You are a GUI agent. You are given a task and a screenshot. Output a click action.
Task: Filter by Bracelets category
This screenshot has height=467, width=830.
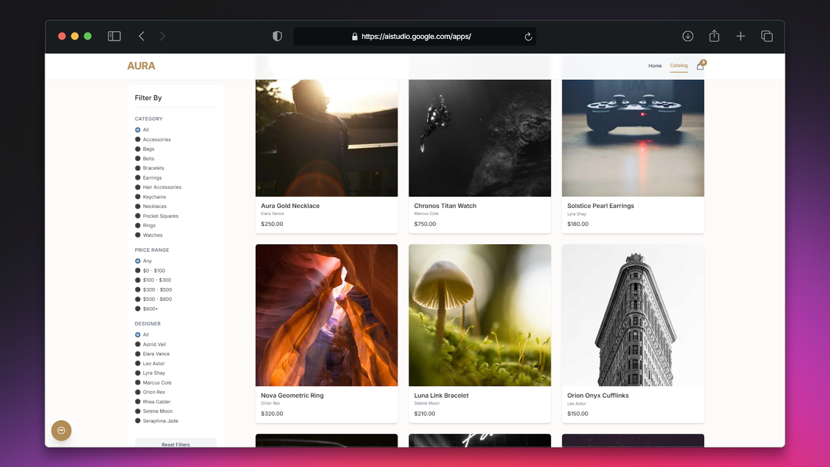point(138,168)
